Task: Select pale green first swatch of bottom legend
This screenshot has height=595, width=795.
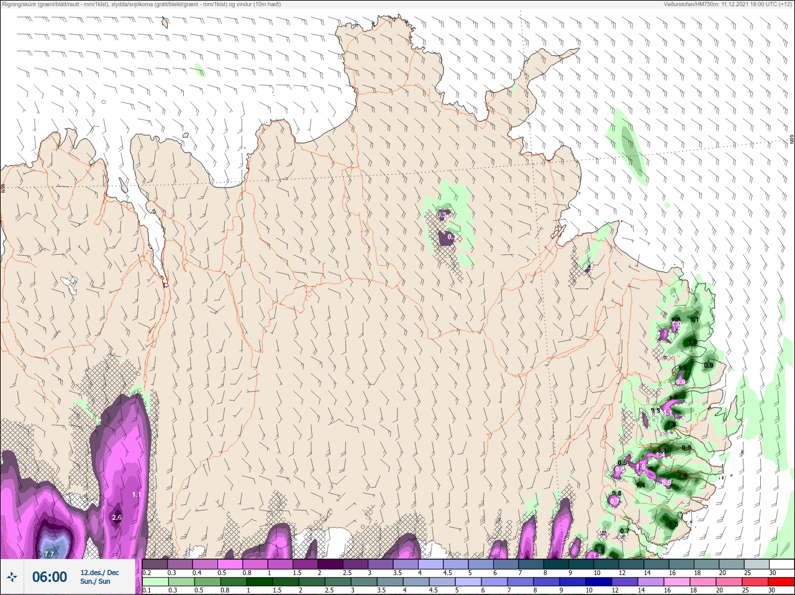Action: click(155, 582)
